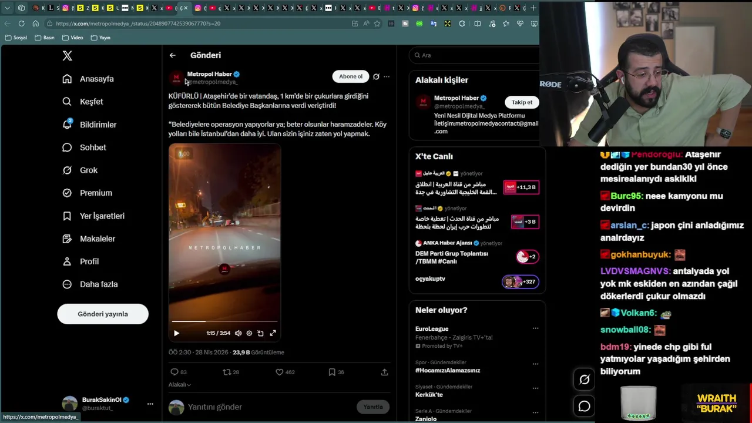752x423 pixels.
Task: Open #HocamızıAlamazsınız trend
Action: [448, 371]
